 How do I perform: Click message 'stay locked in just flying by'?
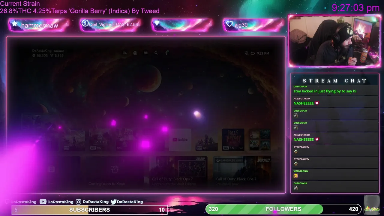coord(325,91)
